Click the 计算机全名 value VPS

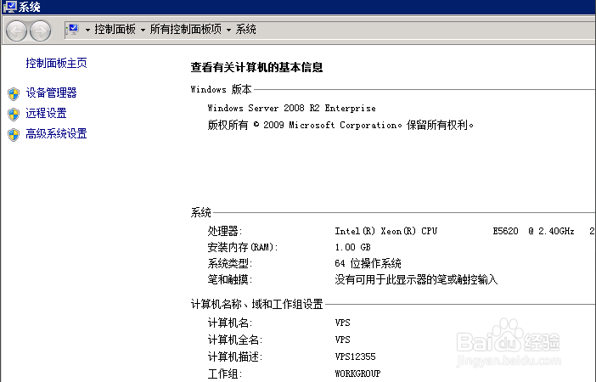click(x=342, y=340)
